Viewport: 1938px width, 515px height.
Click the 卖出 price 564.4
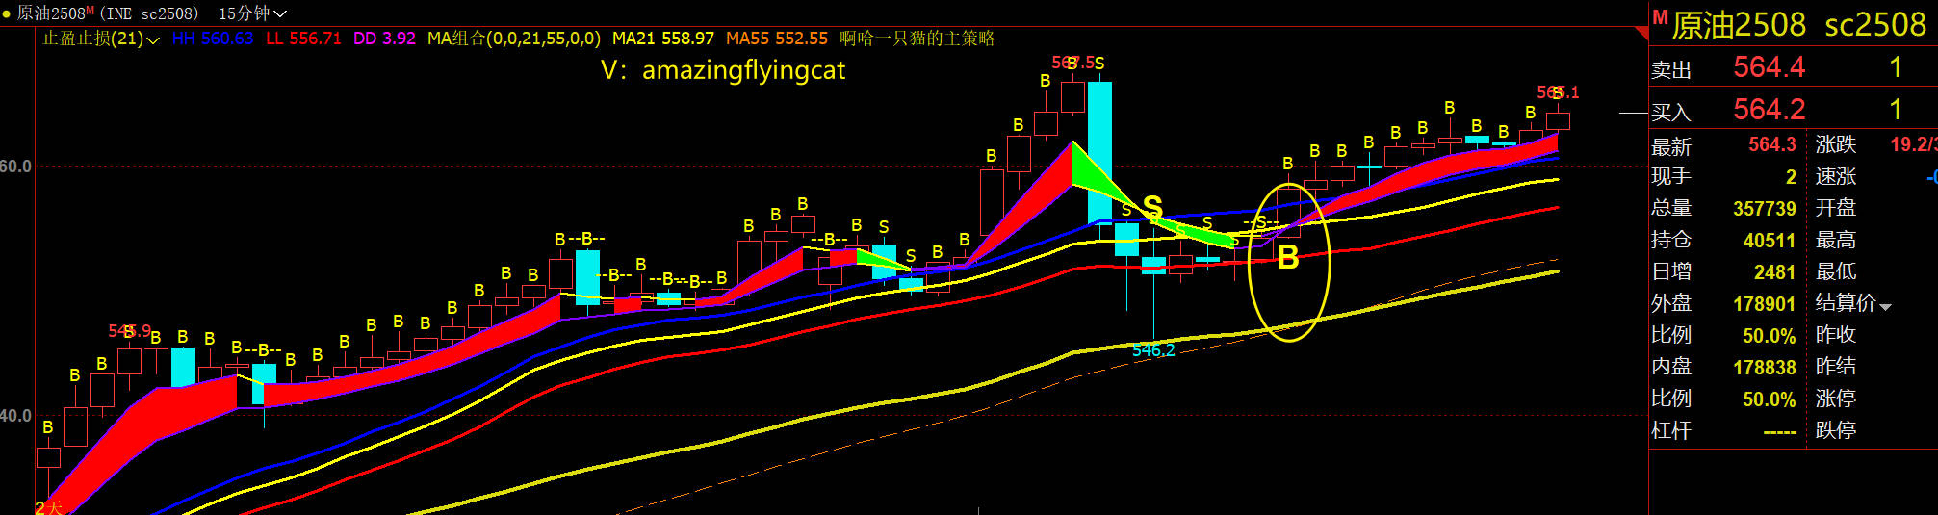click(x=1770, y=67)
